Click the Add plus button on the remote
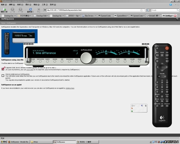This screenshot has height=144, width=180. 157,61
